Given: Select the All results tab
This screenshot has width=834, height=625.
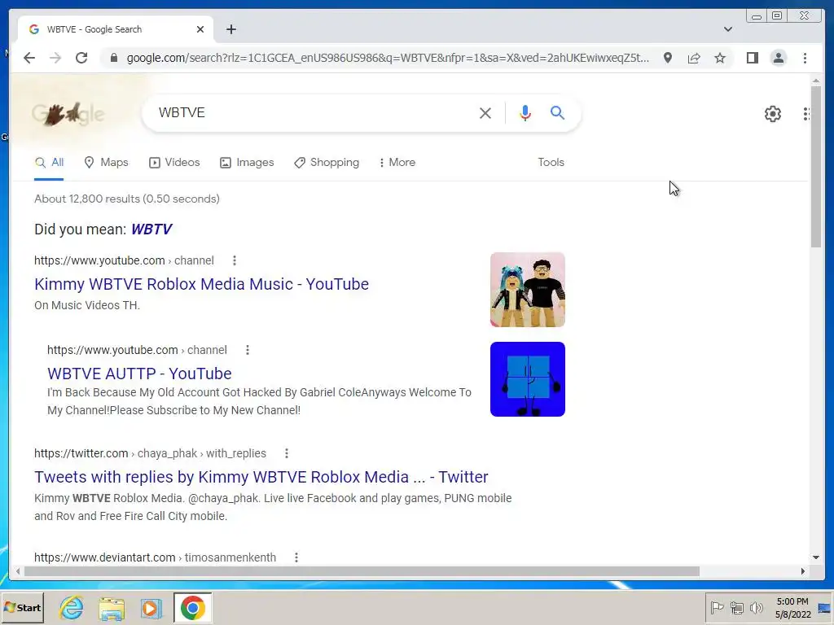Looking at the screenshot, I should (49, 162).
